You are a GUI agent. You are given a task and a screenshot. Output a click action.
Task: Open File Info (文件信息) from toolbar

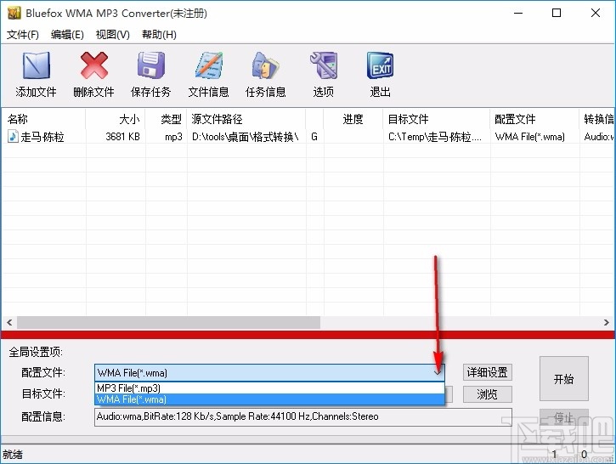(209, 65)
